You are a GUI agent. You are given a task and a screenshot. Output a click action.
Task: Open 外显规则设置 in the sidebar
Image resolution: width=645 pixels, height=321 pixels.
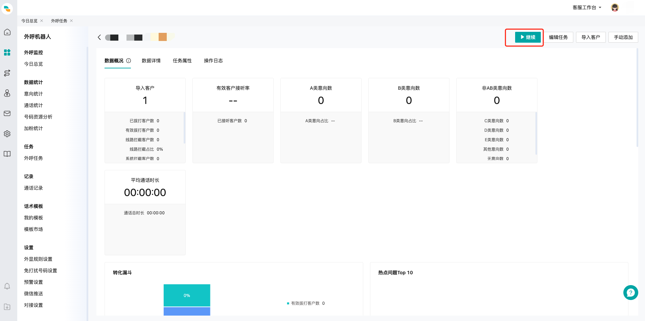point(38,259)
